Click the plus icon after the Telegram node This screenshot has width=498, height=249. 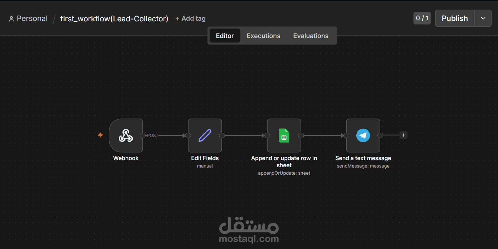(x=403, y=135)
